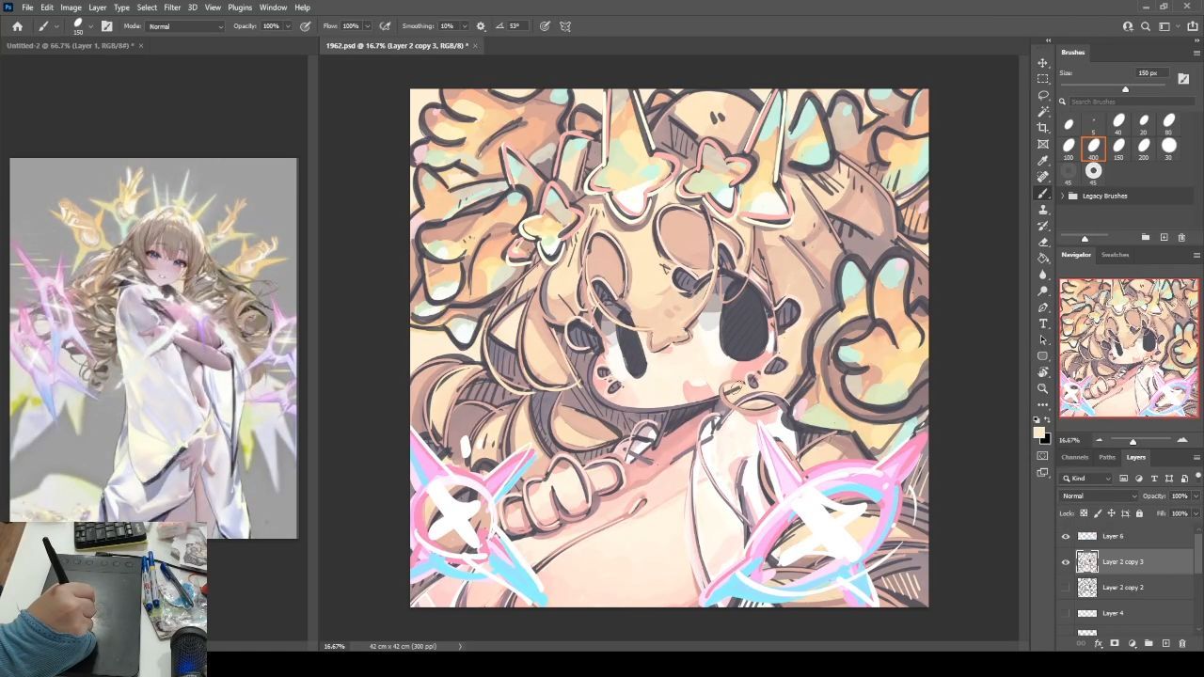Switch to Untitled-2 document tab
Image resolution: width=1204 pixels, height=677 pixels.
pos(70,45)
